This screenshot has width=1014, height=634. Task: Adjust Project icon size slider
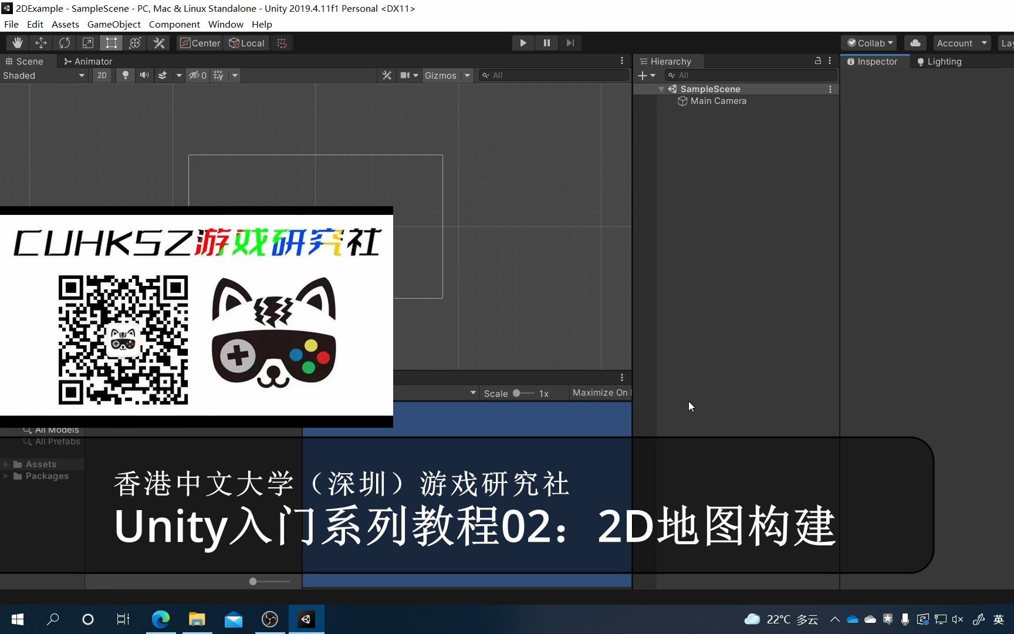click(x=269, y=581)
